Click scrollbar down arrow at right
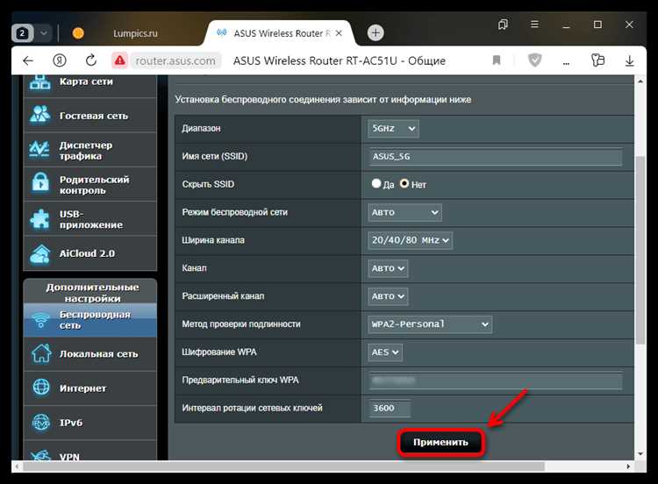 [640, 454]
